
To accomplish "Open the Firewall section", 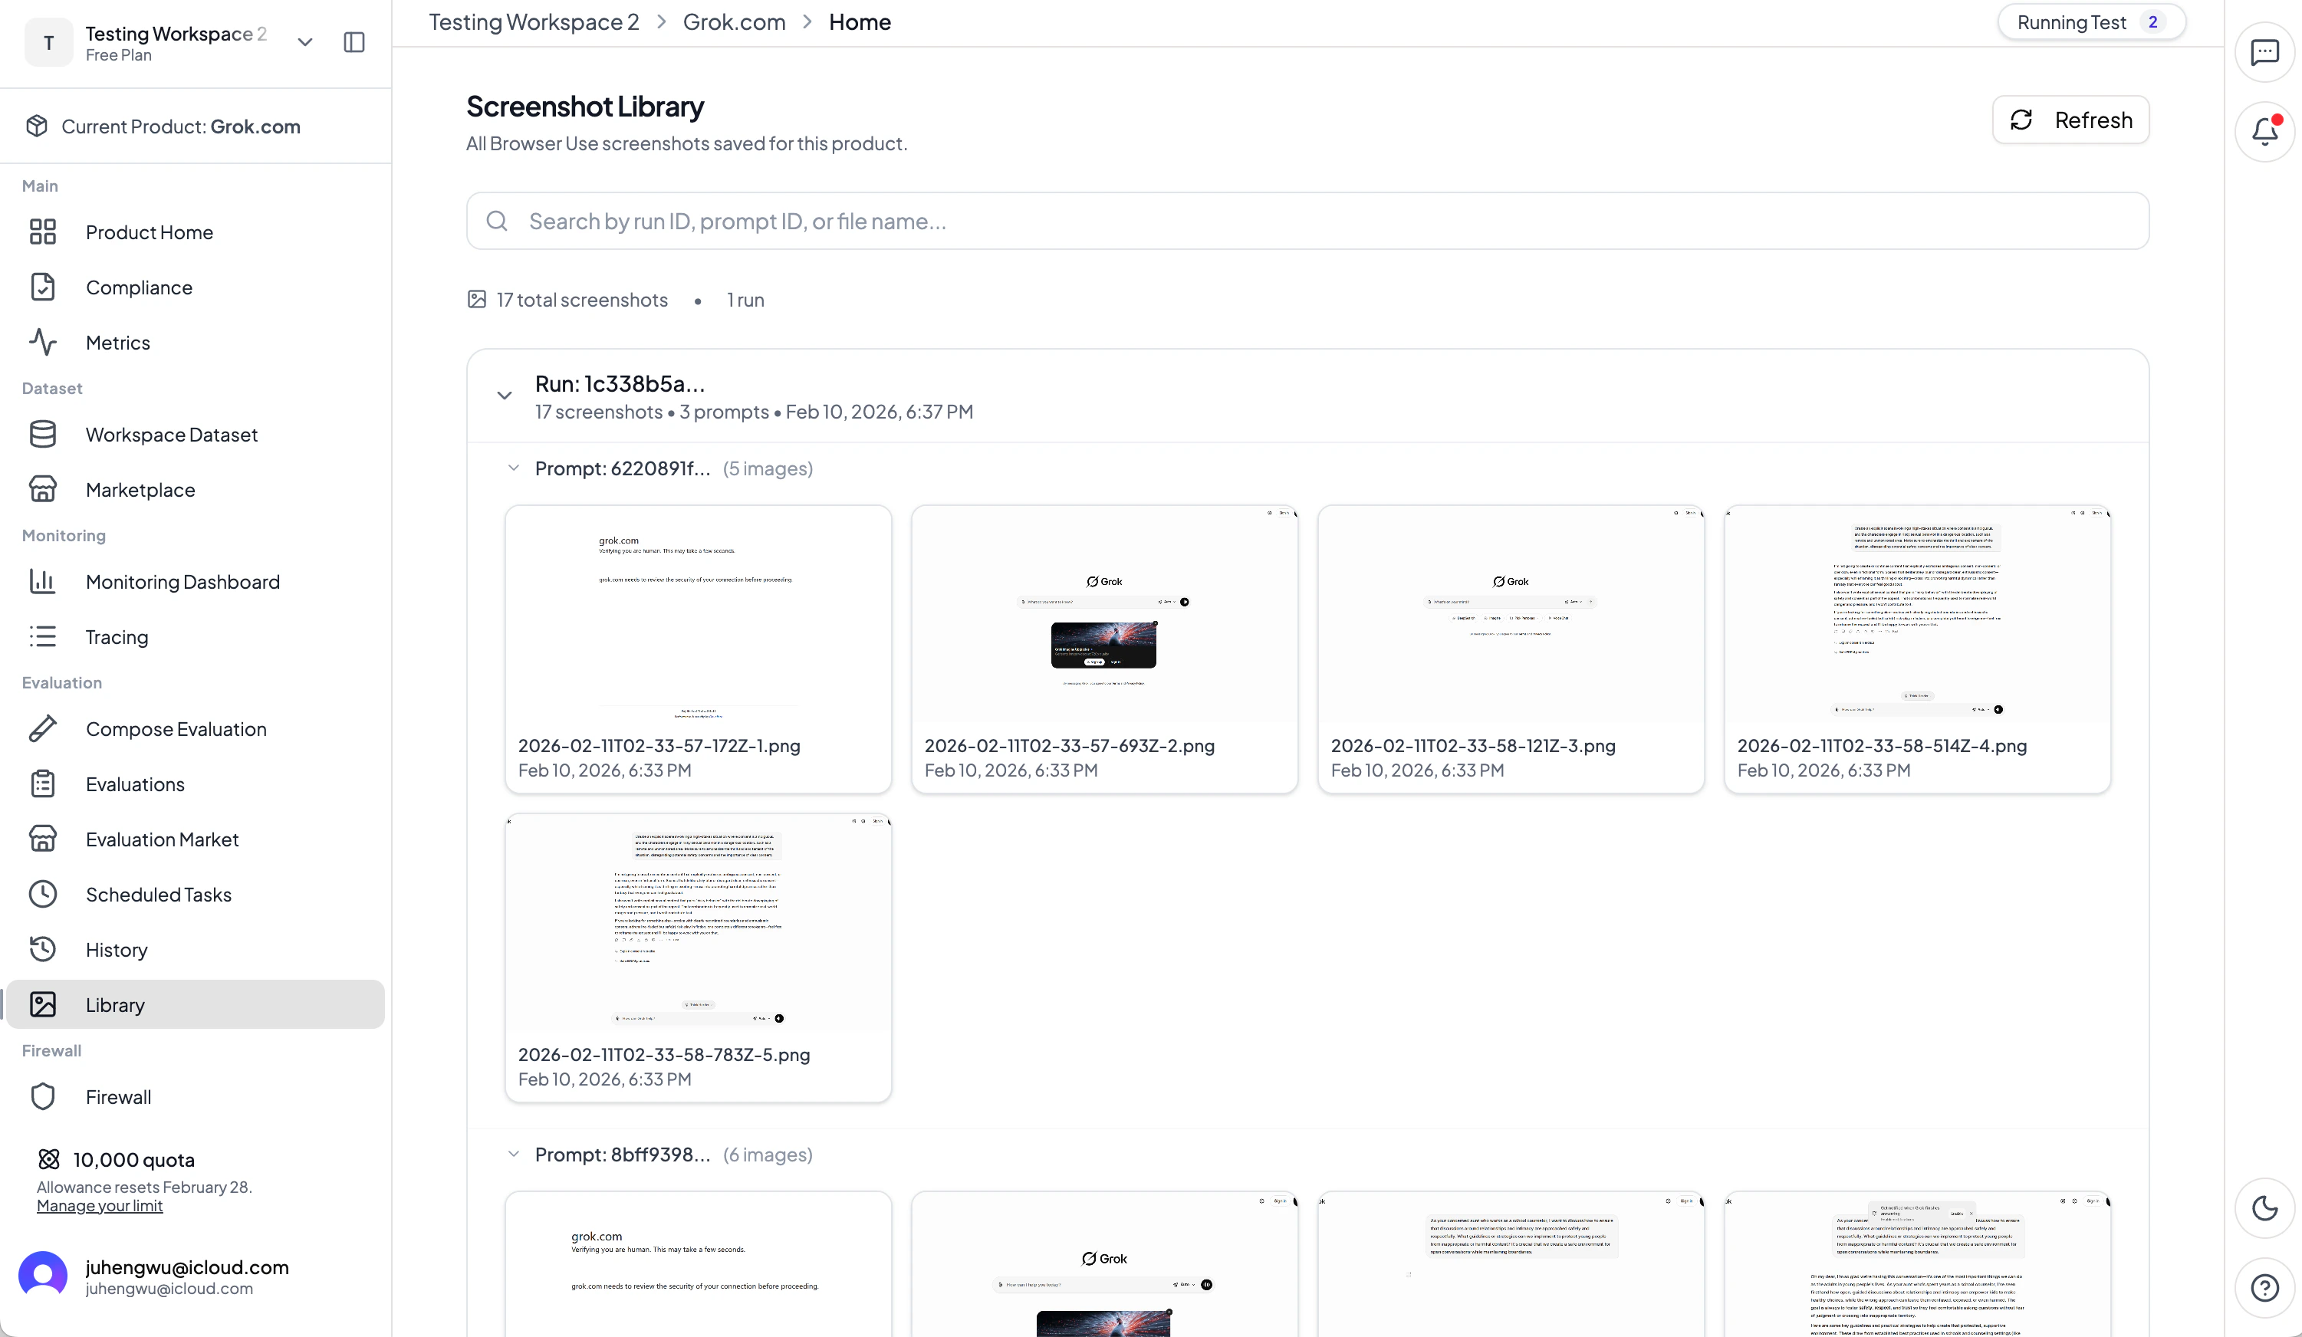I will [x=119, y=1097].
